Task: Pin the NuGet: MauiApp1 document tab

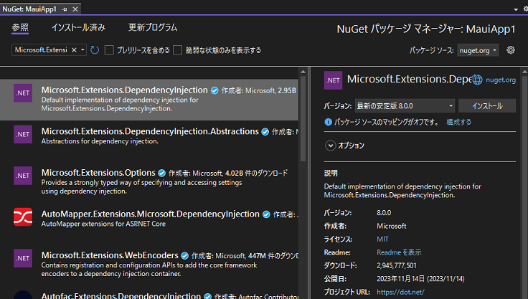Action: (65, 9)
